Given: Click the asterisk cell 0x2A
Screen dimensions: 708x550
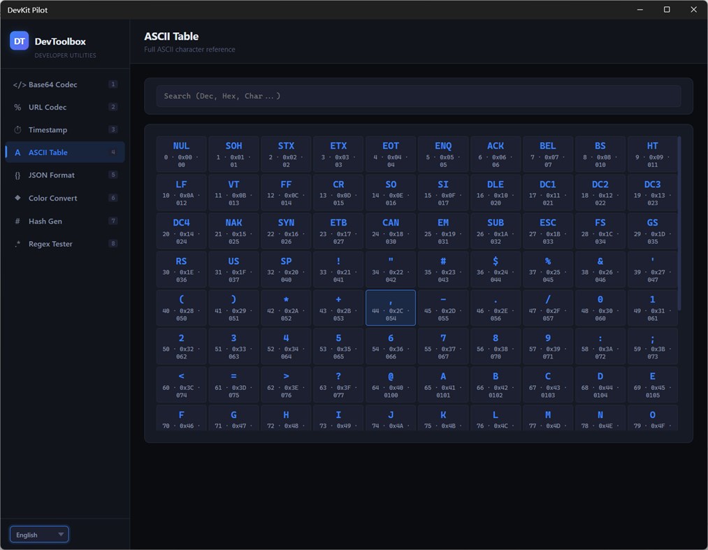Looking at the screenshot, I should (x=287, y=307).
